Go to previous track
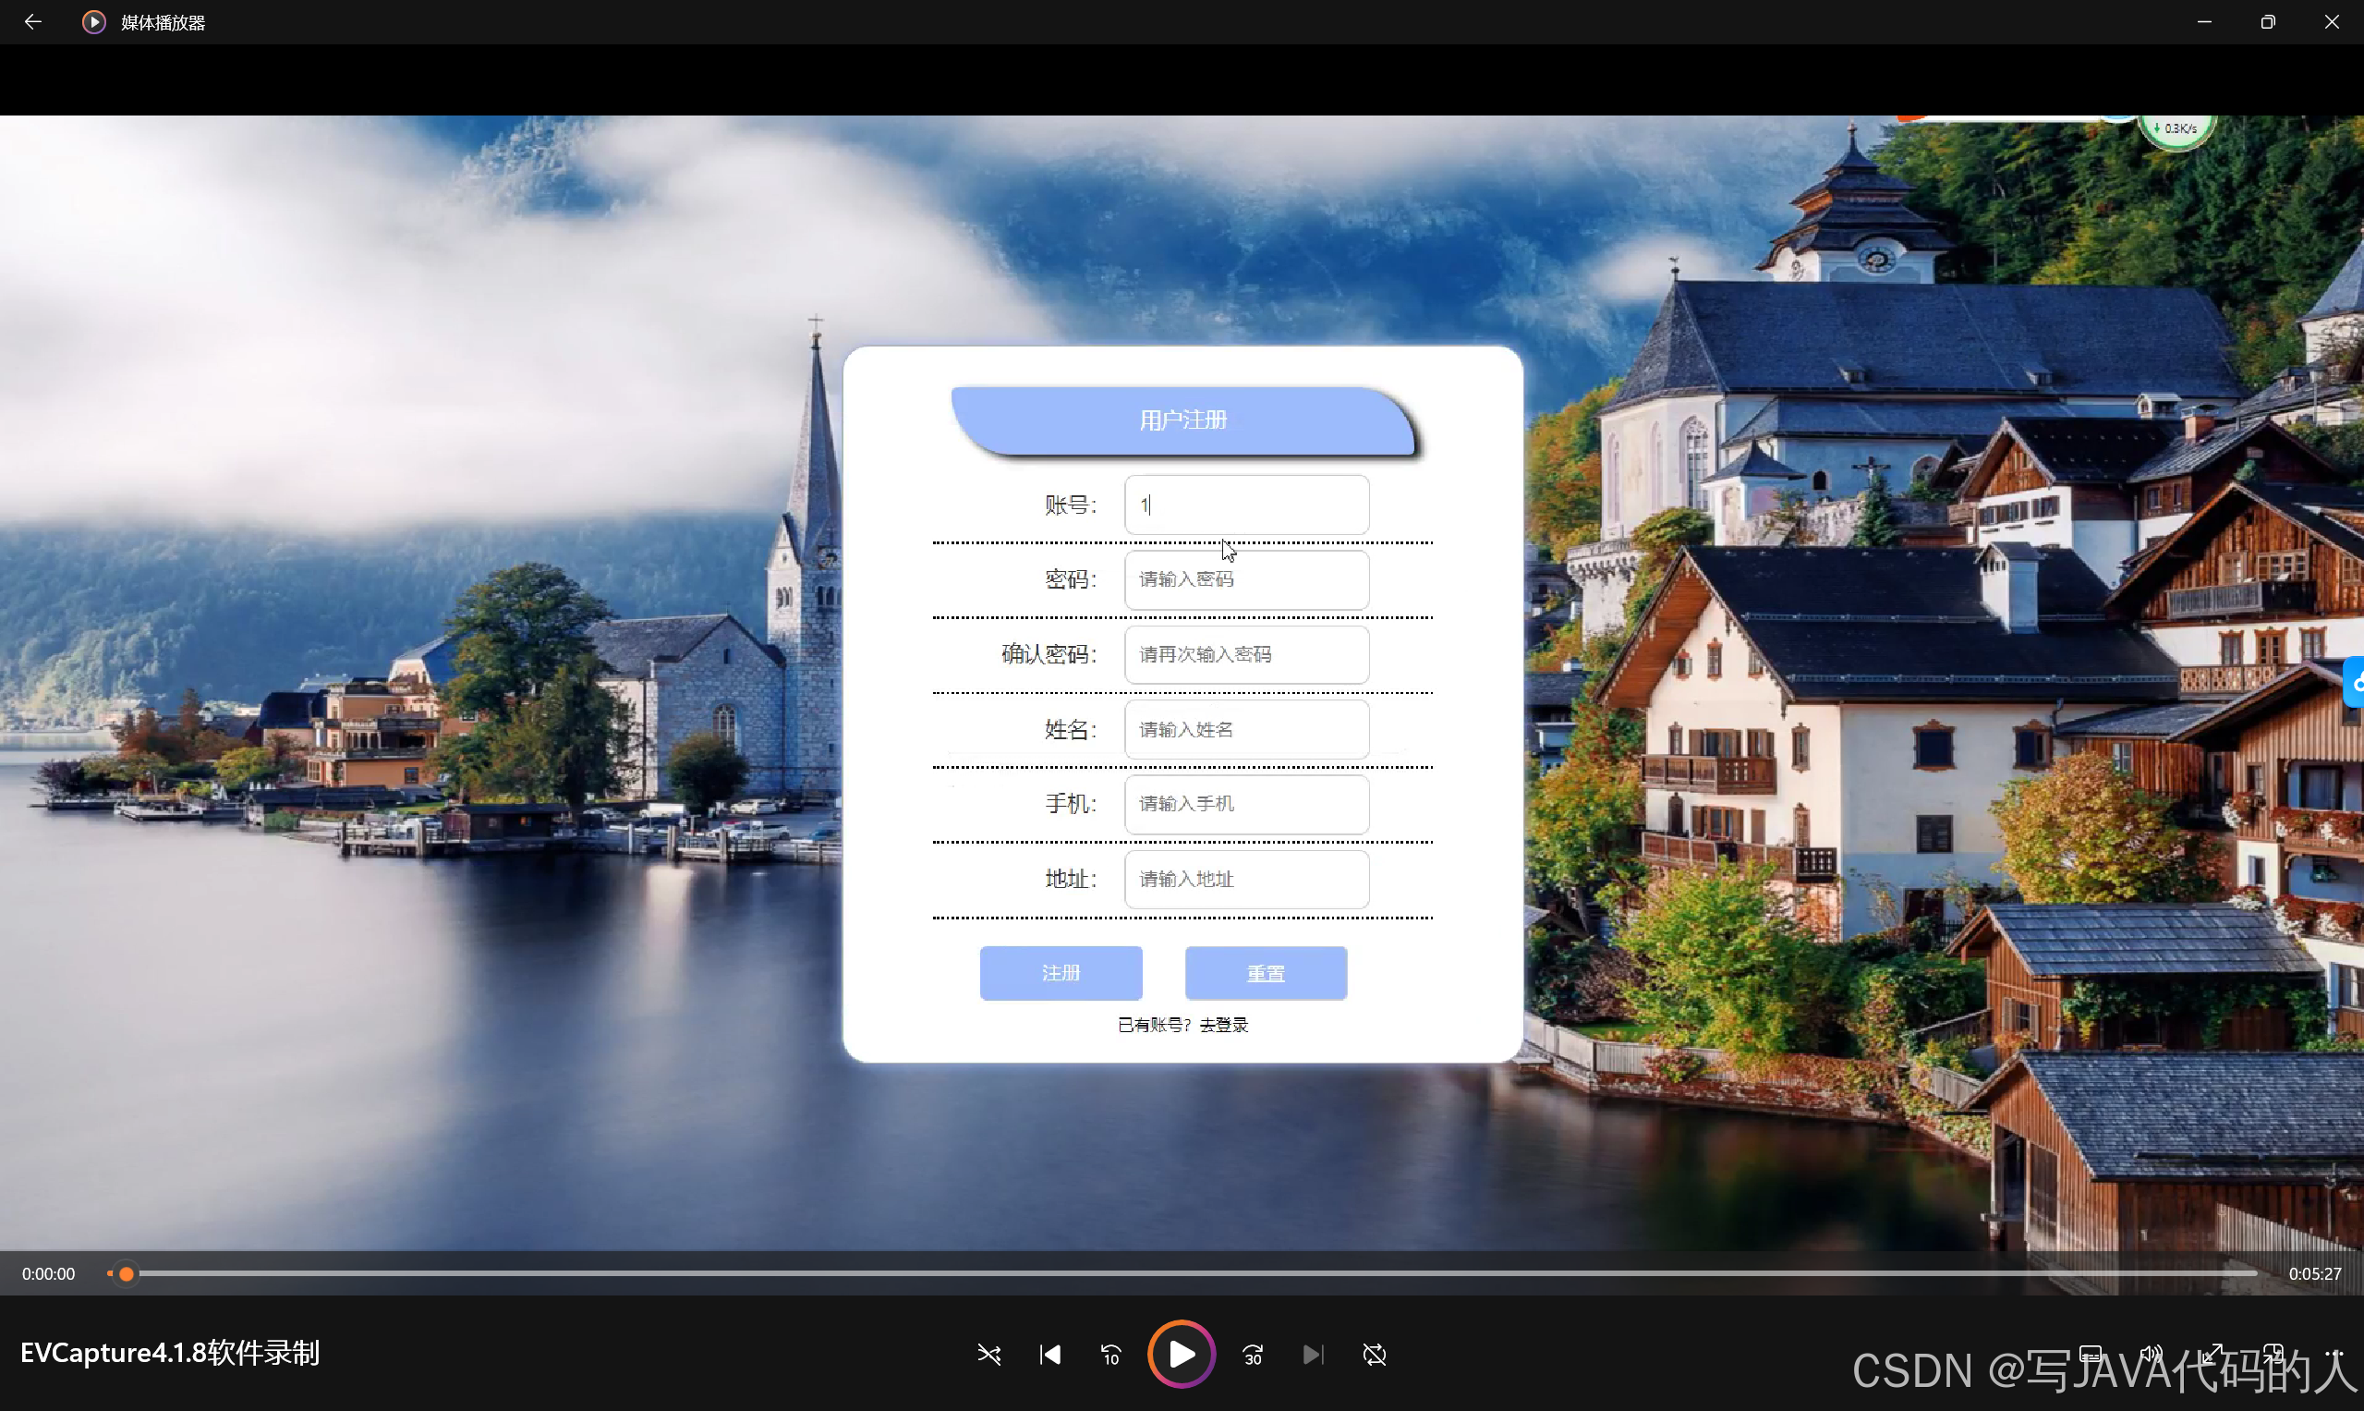Viewport: 2364px width, 1411px height. click(1049, 1354)
